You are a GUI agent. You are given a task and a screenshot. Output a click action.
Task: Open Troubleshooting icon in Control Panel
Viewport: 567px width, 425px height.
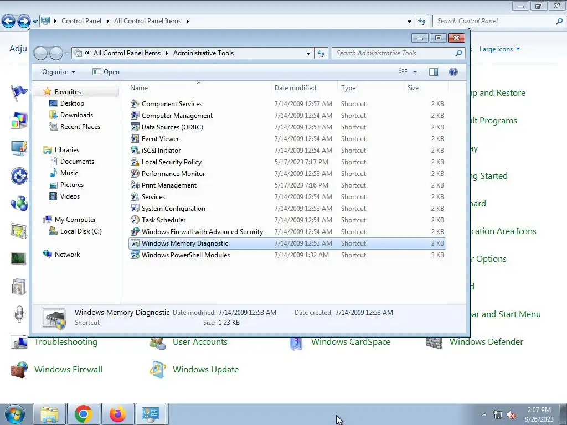coord(19,342)
